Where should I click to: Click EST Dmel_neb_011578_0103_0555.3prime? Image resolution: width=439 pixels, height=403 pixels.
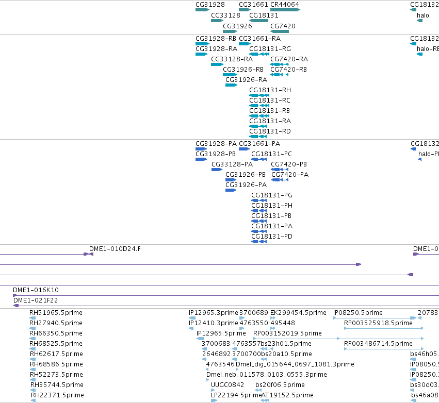[208, 380]
